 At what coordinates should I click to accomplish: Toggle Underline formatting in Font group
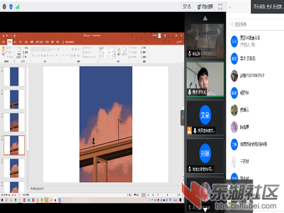click(39, 56)
